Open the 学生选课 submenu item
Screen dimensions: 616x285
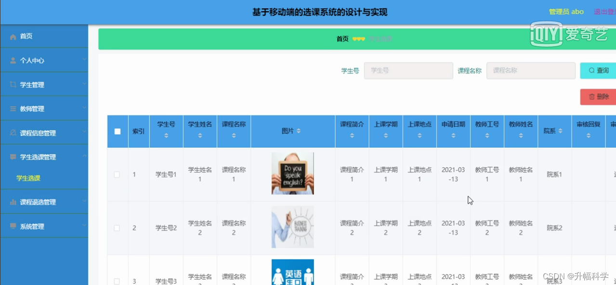(x=27, y=177)
